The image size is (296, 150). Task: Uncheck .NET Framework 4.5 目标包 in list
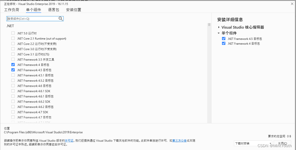pyautogui.click(x=13, y=70)
